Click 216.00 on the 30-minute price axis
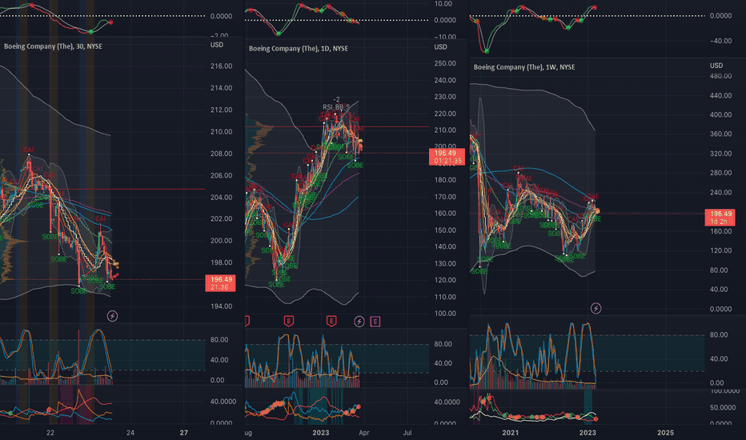The height and width of the screenshot is (440, 746). 221,66
